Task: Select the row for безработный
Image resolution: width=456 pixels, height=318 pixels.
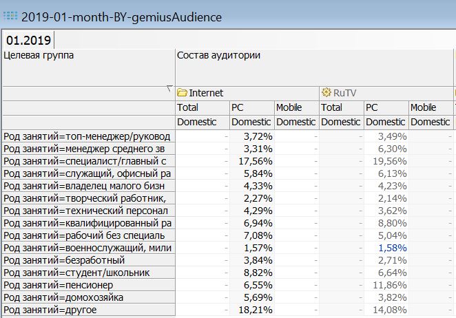Action: pos(88,260)
